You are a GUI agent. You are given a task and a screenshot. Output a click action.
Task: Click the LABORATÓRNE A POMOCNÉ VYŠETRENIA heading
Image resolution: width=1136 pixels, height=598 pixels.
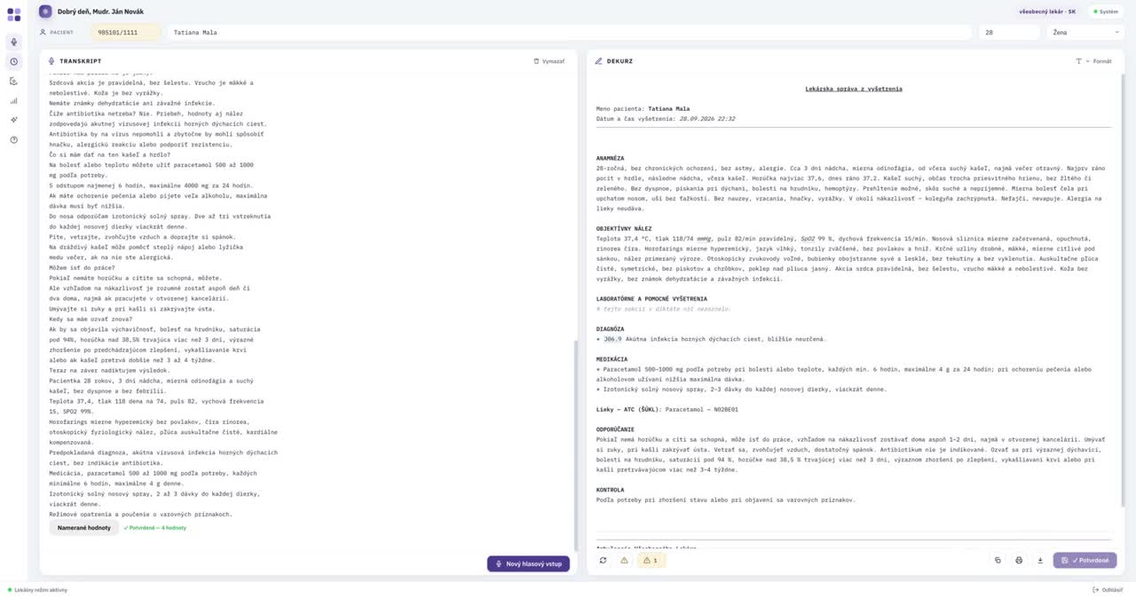coord(651,299)
